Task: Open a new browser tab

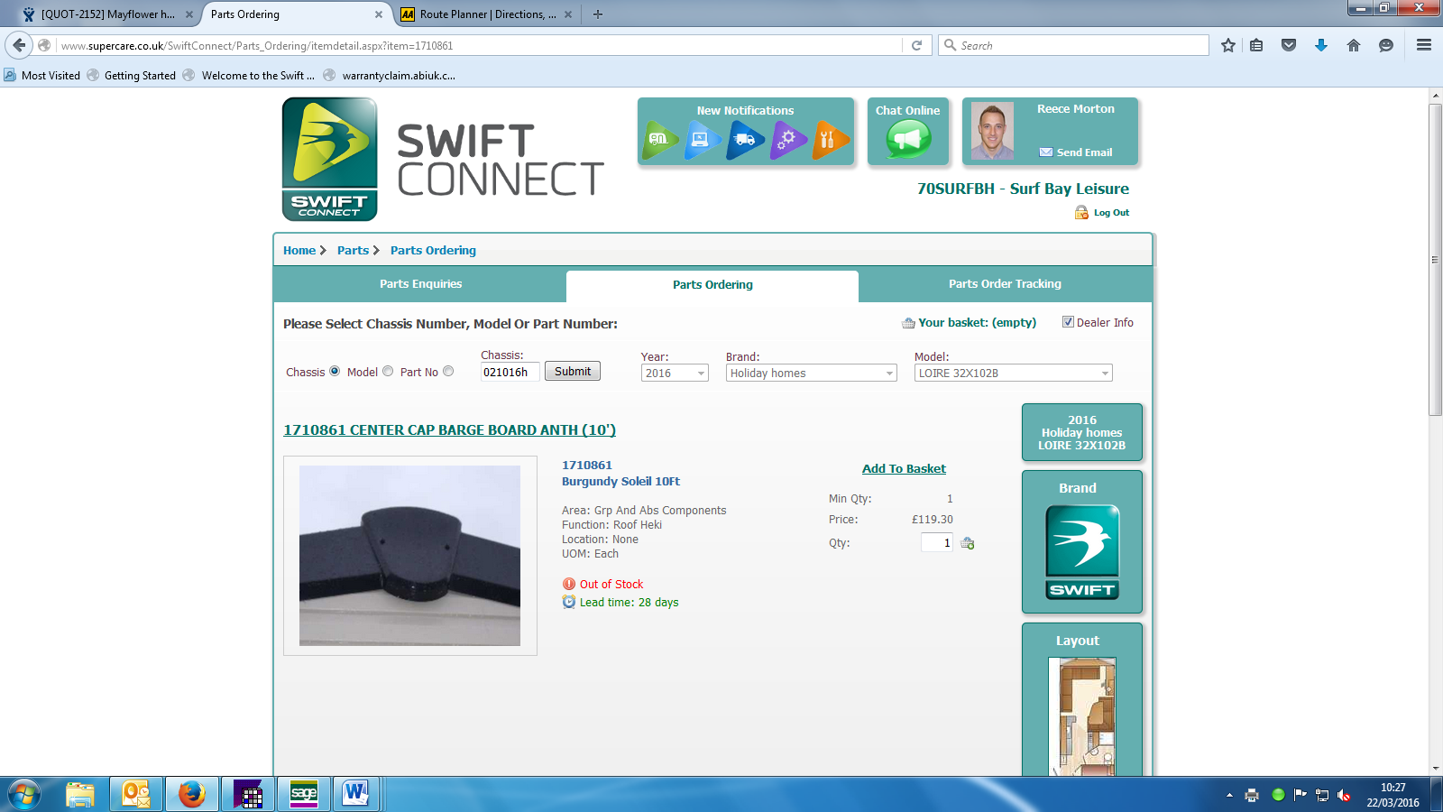Action: click(x=598, y=14)
